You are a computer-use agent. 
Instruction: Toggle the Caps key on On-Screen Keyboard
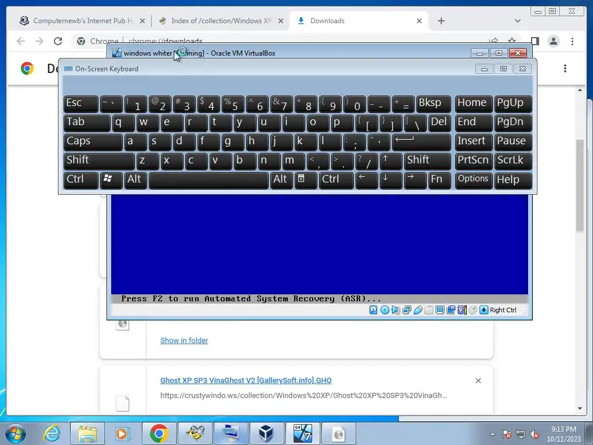pos(93,142)
